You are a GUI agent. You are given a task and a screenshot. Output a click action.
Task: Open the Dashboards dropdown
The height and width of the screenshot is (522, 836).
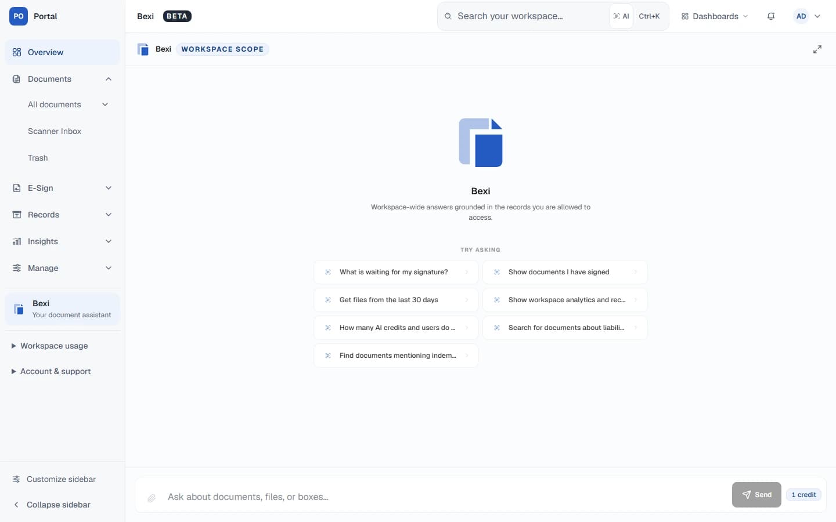[x=715, y=16]
